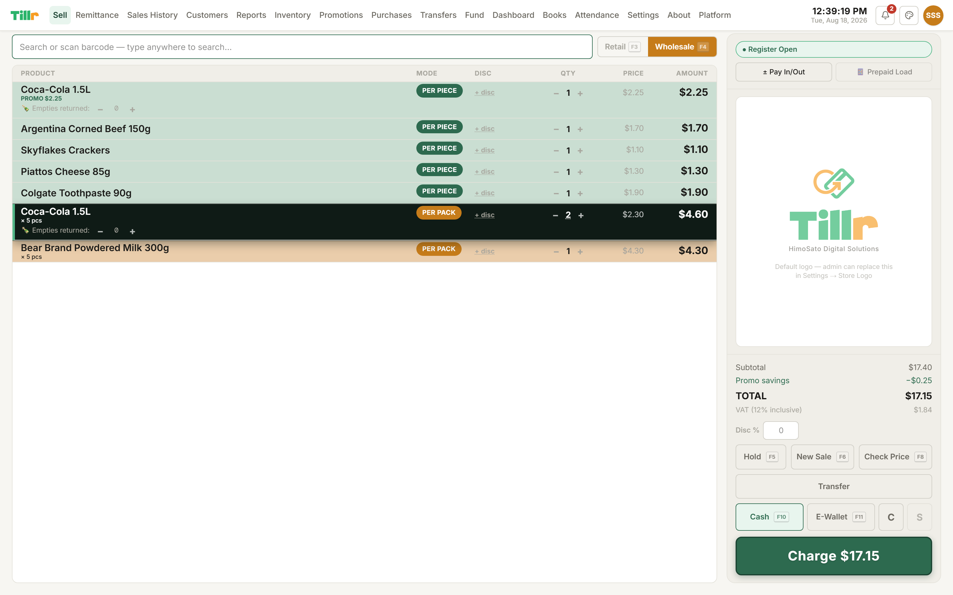Reduce returned empties for per-piece Coca-Cola
This screenshot has height=595, width=953.
(100, 109)
